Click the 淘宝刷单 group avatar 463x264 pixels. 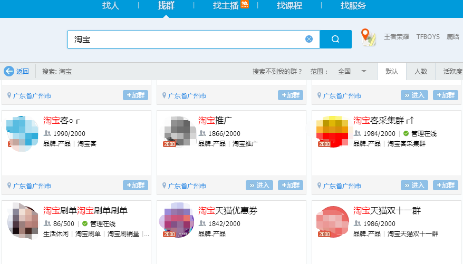[23, 221]
